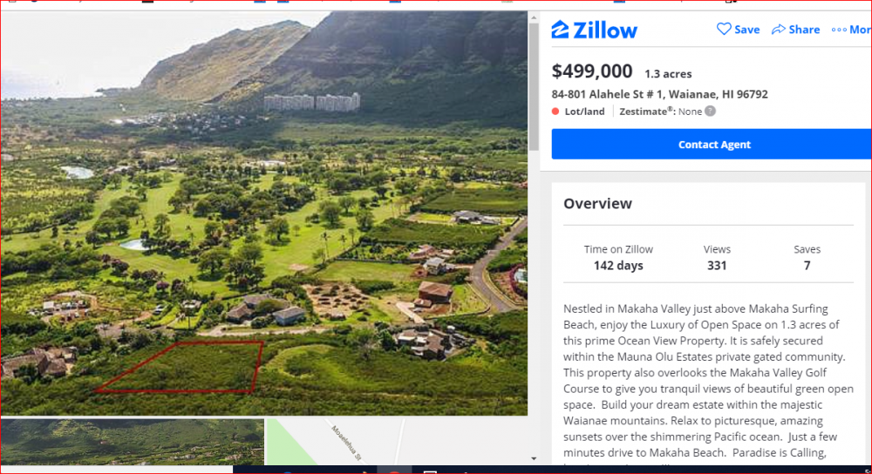The width and height of the screenshot is (872, 474).
Task: Open the large aerial photo of the valley
Action: point(262,174)
